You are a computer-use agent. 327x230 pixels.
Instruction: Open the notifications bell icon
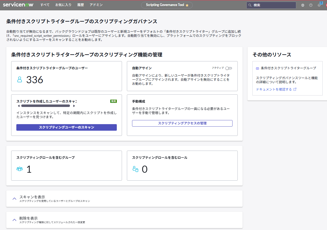[319, 5]
